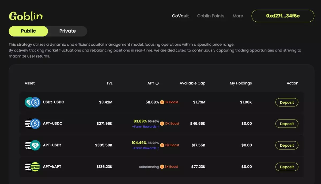Screen dimensions: 321x184
Task: Click the USDt-USDC token pair icon
Action: [32, 102]
